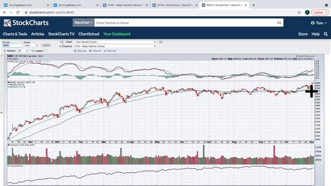Click the Symbol input box with $MID
Viewport: 331px width, 186px height.
point(12,45)
